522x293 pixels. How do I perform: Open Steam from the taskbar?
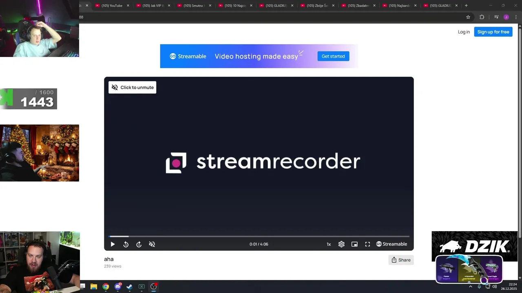coord(129,286)
